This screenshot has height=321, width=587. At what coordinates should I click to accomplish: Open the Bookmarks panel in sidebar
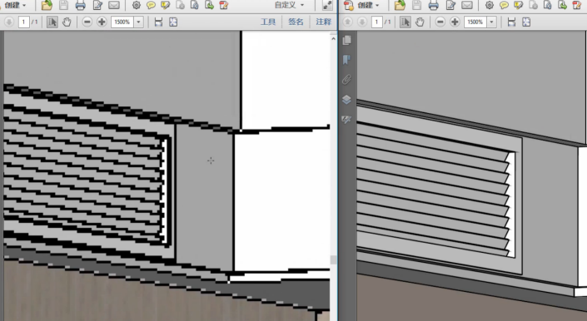(346, 60)
